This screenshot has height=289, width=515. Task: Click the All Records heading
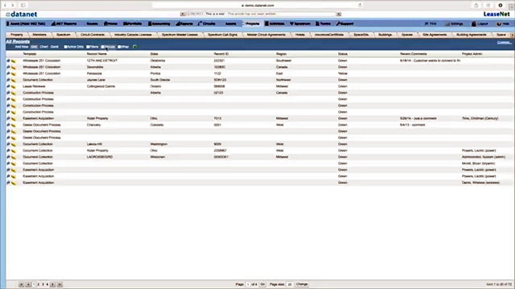click(18, 41)
